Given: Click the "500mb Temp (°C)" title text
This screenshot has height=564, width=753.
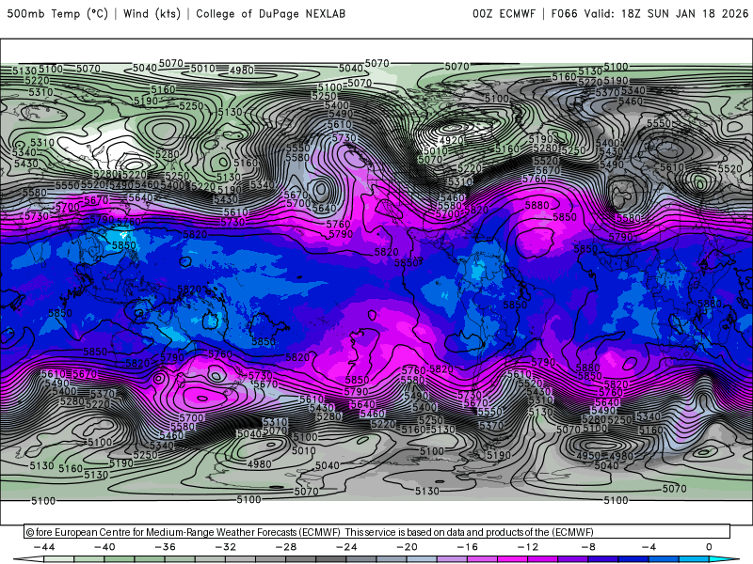Looking at the screenshot, I should [x=57, y=14].
